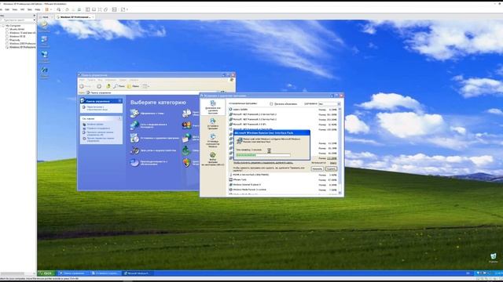Click the Add/Remove Programs list vertical scrollbar
The width and height of the screenshot is (503, 282).
(x=340, y=150)
